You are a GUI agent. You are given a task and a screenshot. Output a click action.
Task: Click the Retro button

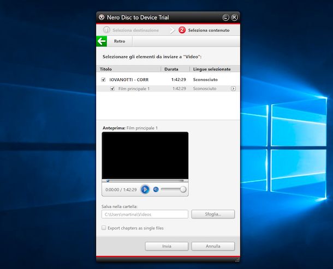[120, 41]
